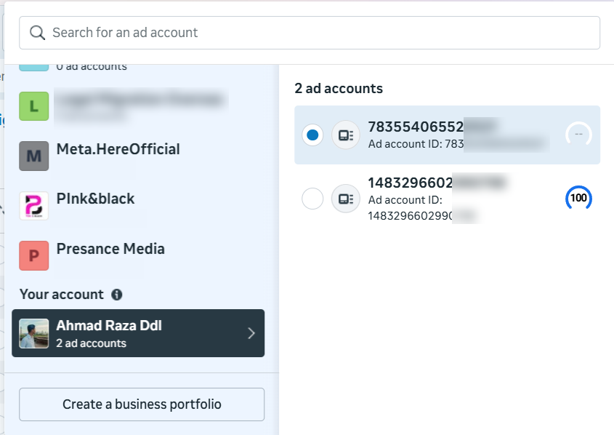The width and height of the screenshot is (614, 435).
Task: Click the 2 ad accounts subtitle under Ahmad Raza Ddl
Action: point(92,343)
